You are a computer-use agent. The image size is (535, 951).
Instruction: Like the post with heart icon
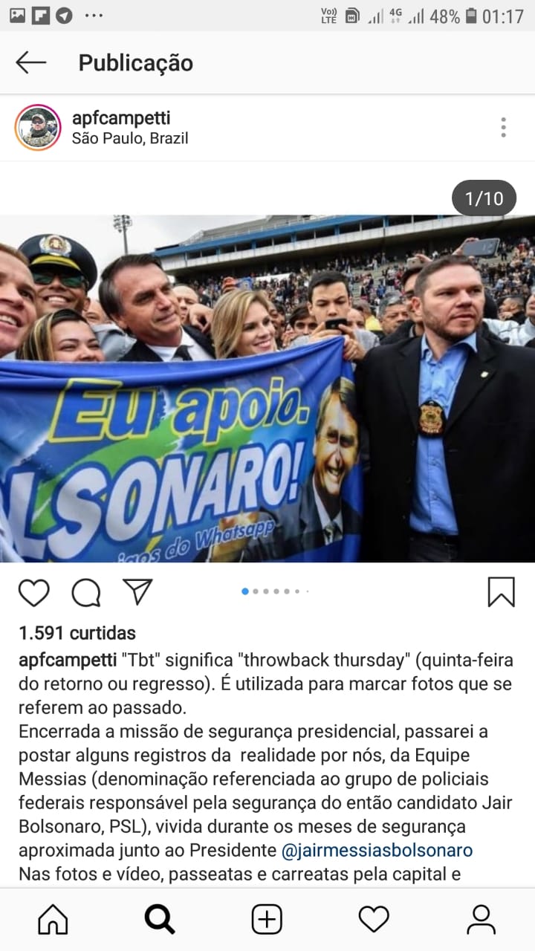[x=34, y=592]
